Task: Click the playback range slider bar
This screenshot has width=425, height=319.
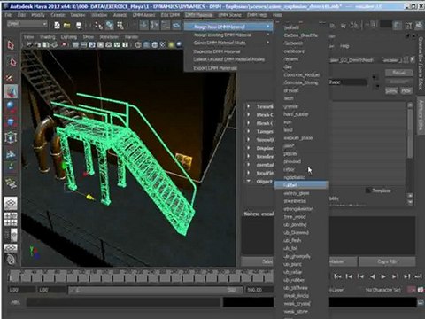Action: 155,290
